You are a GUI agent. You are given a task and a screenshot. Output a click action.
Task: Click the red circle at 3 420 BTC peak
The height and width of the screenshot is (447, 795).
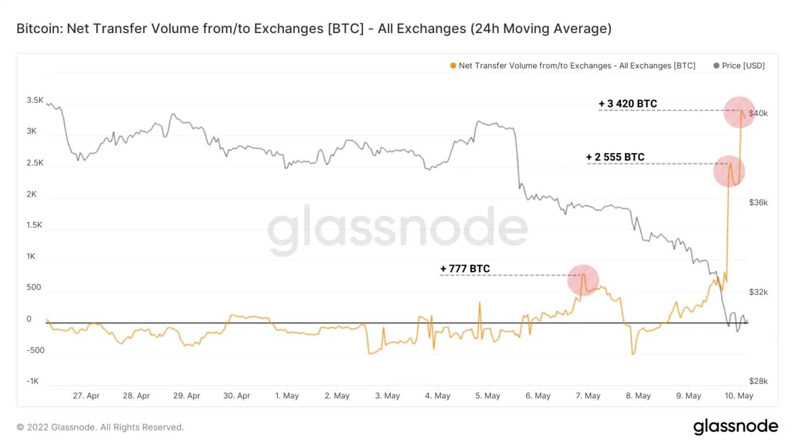pyautogui.click(x=740, y=112)
